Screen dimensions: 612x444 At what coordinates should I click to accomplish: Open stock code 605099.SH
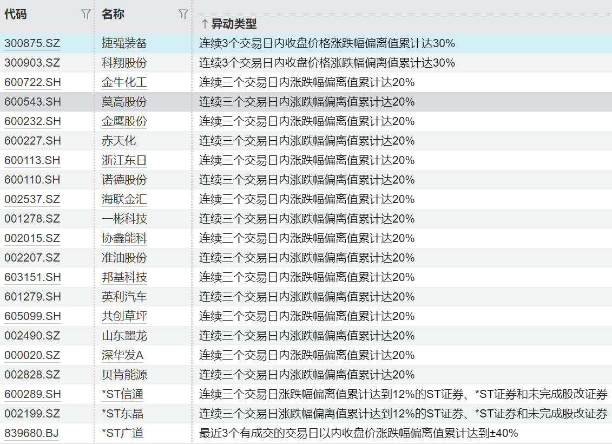click(33, 317)
